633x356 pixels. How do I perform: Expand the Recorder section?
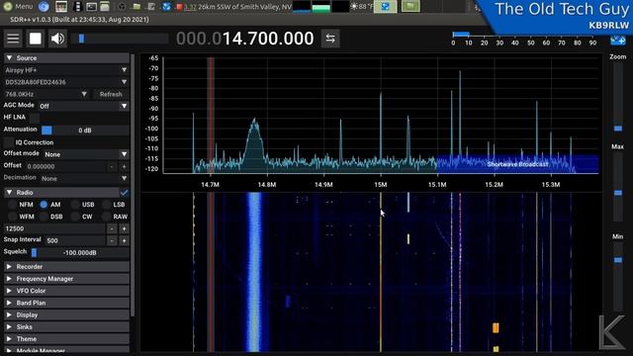(x=66, y=267)
